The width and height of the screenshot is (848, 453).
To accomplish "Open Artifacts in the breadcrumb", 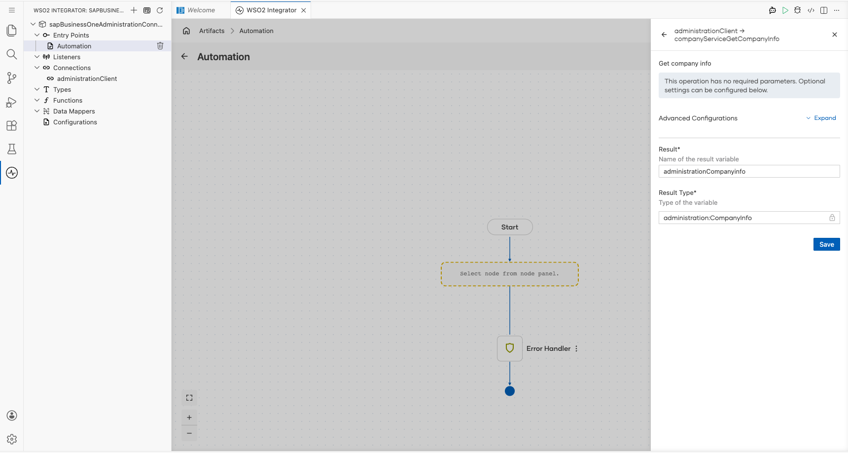I will (x=212, y=31).
